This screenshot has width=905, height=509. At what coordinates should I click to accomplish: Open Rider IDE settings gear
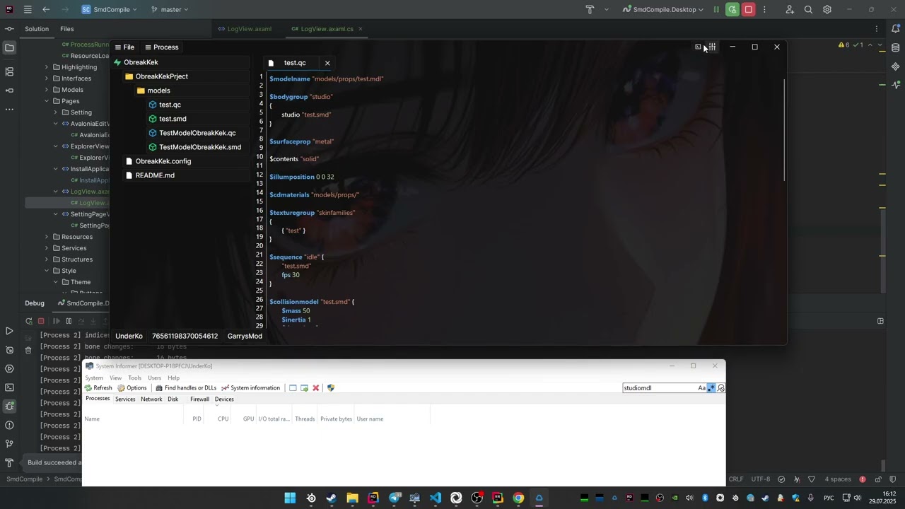[x=827, y=10]
